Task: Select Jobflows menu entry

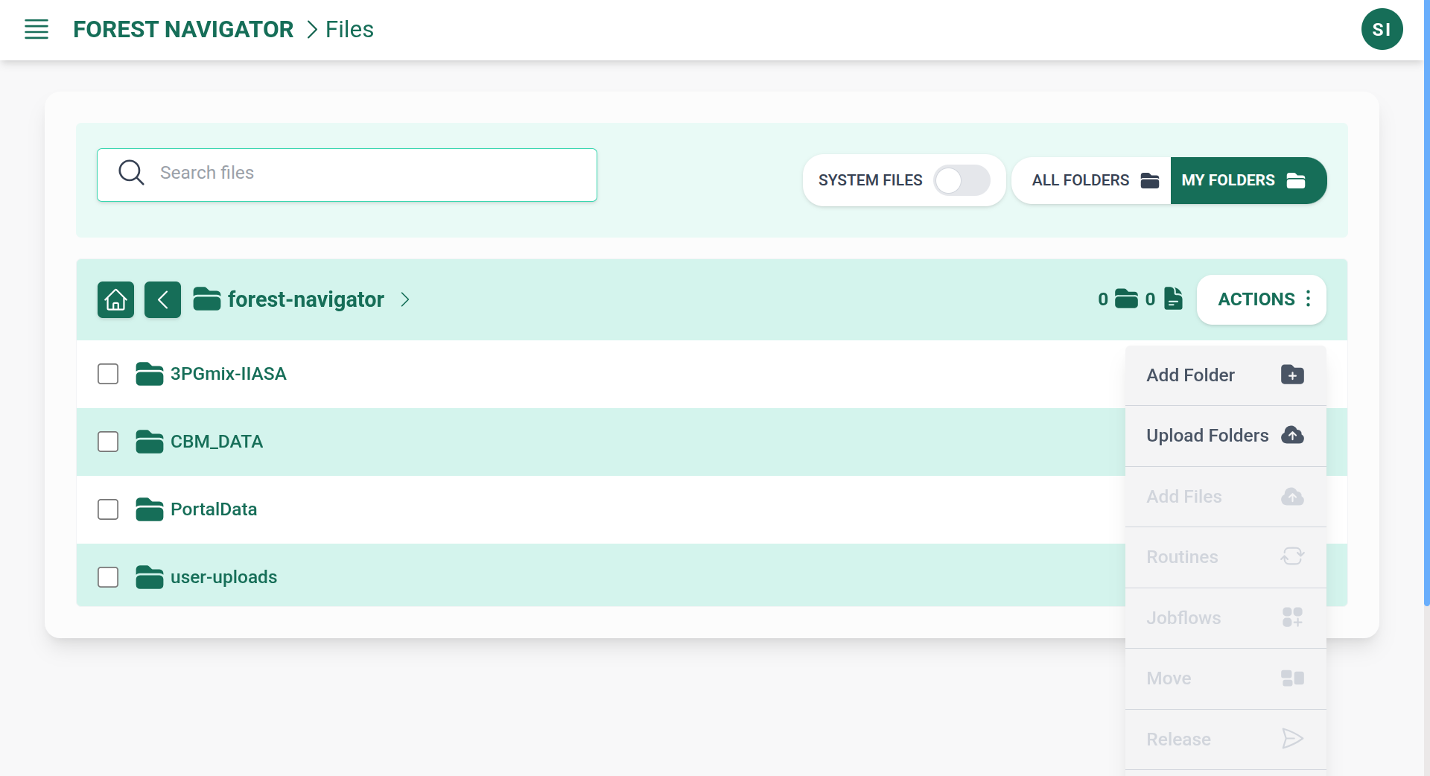Action: click(1225, 618)
